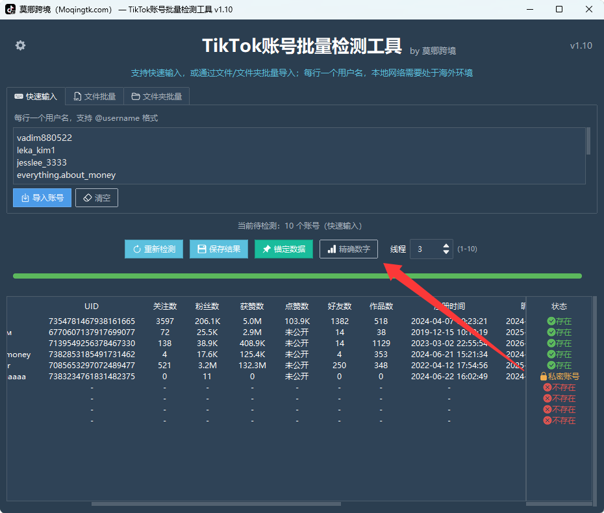Image resolution: width=604 pixels, height=513 pixels.
Task: Click the 锚定数据 button
Action: [x=284, y=249]
